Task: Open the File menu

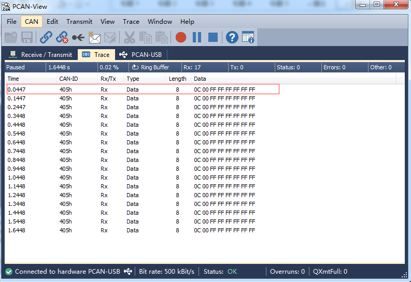Action: pos(11,22)
